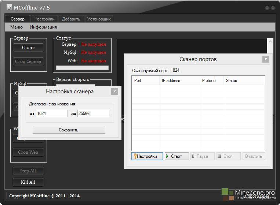Close the Сканер портов dialog

click(x=265, y=59)
